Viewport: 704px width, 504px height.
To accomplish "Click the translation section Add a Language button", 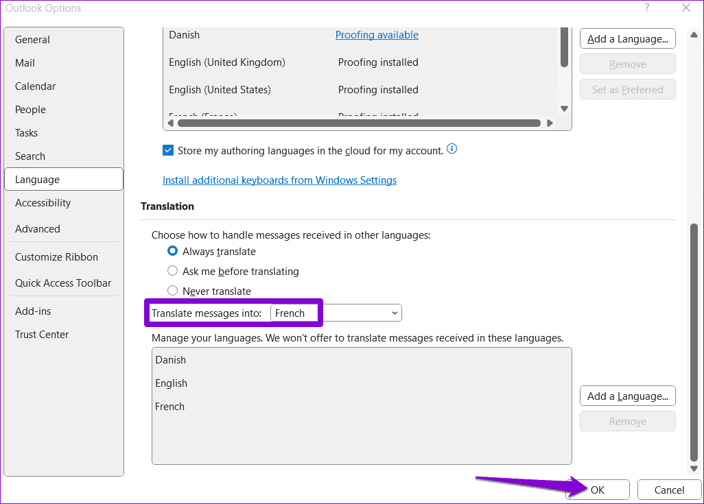I will click(x=628, y=396).
